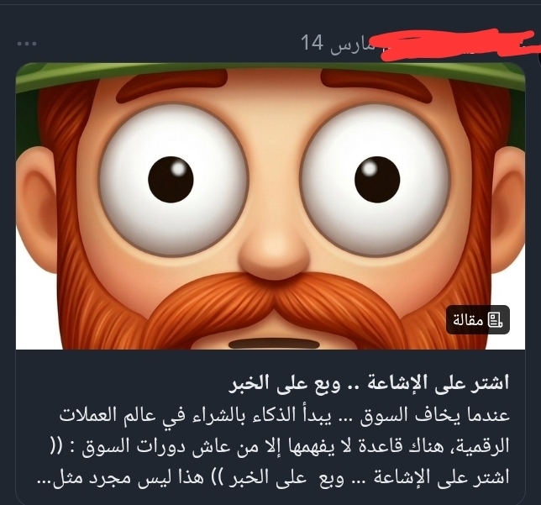Open the red-scribbled author name
Screen dimensions: 541x505
[455, 44]
